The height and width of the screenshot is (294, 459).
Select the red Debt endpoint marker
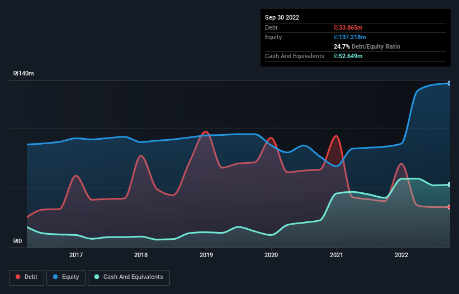(449, 207)
